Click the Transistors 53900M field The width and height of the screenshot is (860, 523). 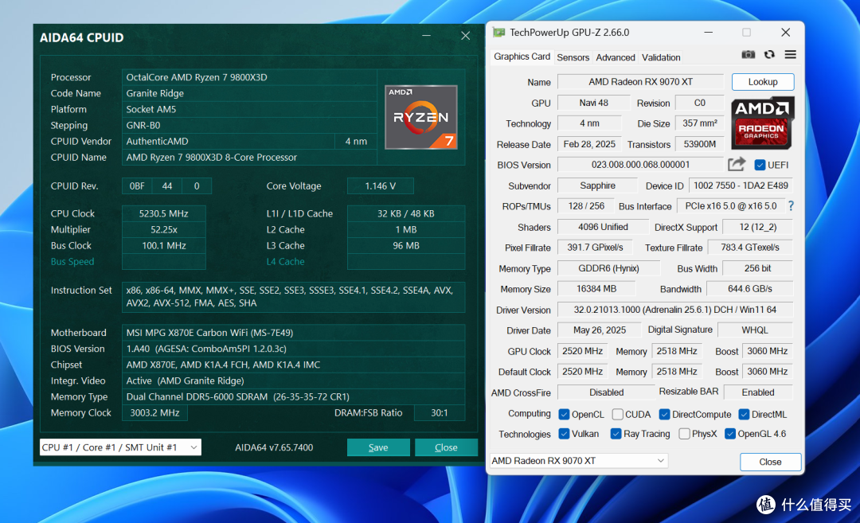(x=699, y=144)
